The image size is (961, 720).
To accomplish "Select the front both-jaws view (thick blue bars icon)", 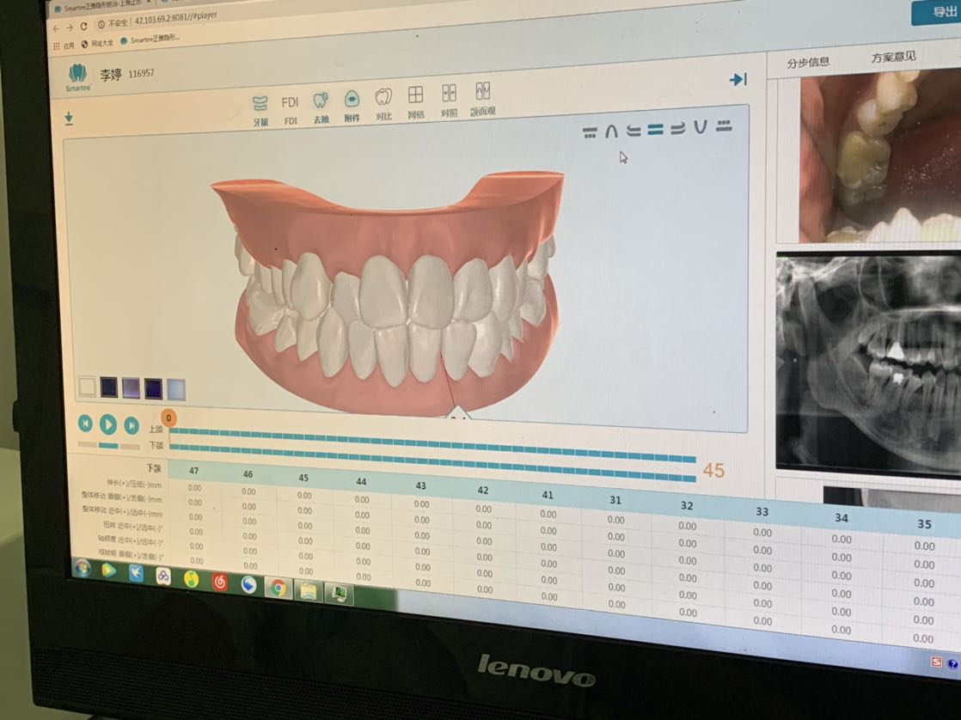I will (x=655, y=129).
